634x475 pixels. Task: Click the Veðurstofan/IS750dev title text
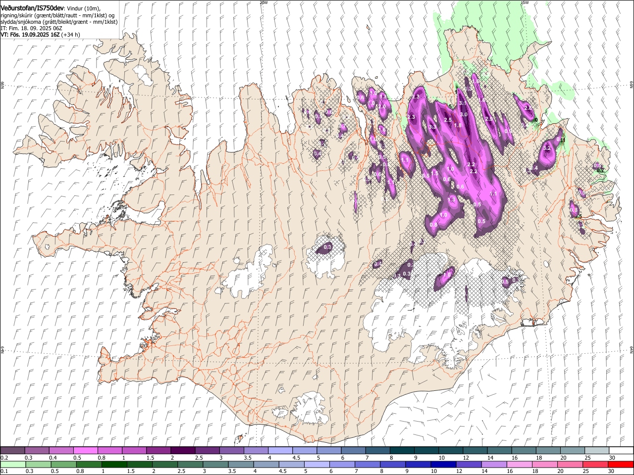(x=32, y=7)
